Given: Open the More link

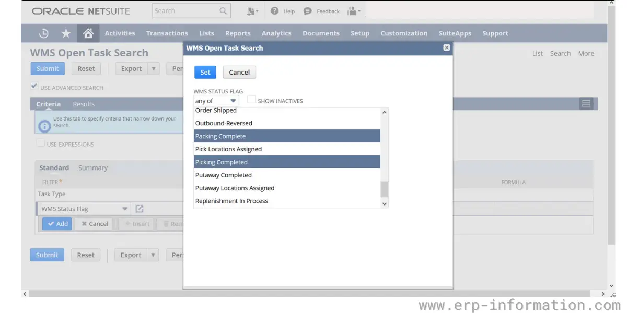Looking at the screenshot, I should click(586, 53).
